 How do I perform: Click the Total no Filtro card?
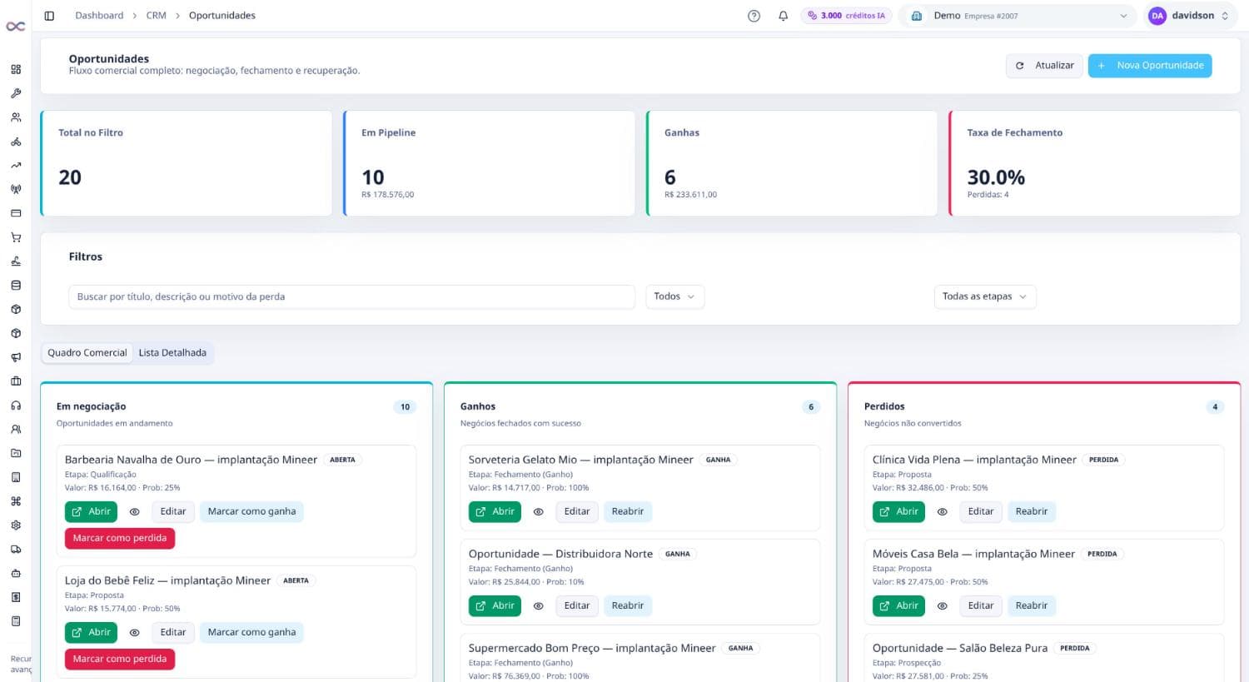pyautogui.click(x=187, y=163)
